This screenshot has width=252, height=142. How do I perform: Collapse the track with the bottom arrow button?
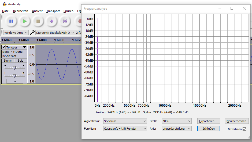click(x=15, y=81)
